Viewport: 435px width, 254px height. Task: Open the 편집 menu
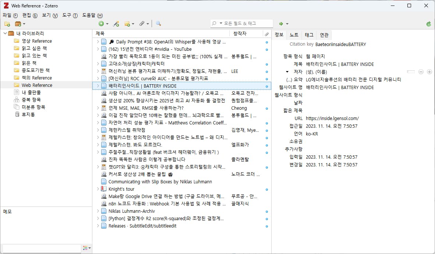coord(30,15)
